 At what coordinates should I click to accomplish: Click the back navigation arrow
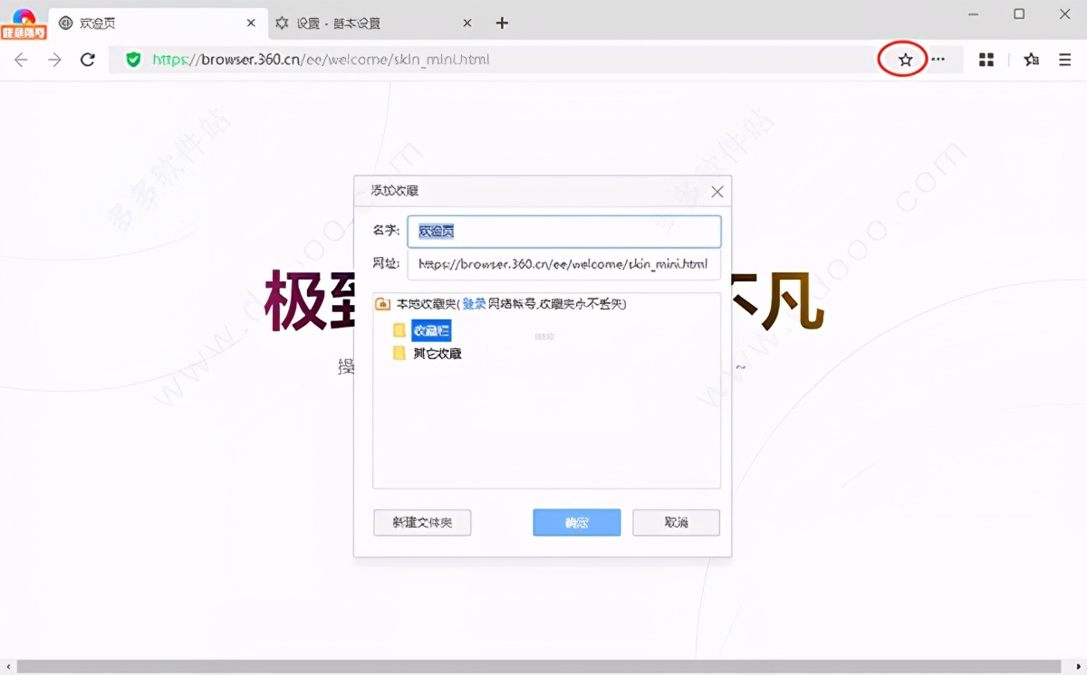pos(21,59)
